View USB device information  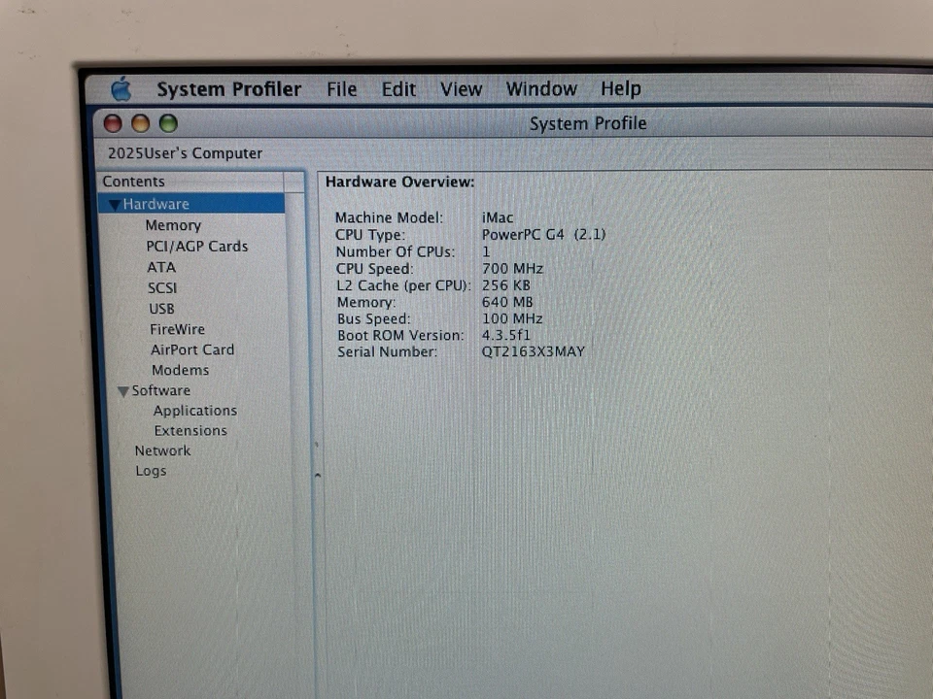tap(161, 308)
